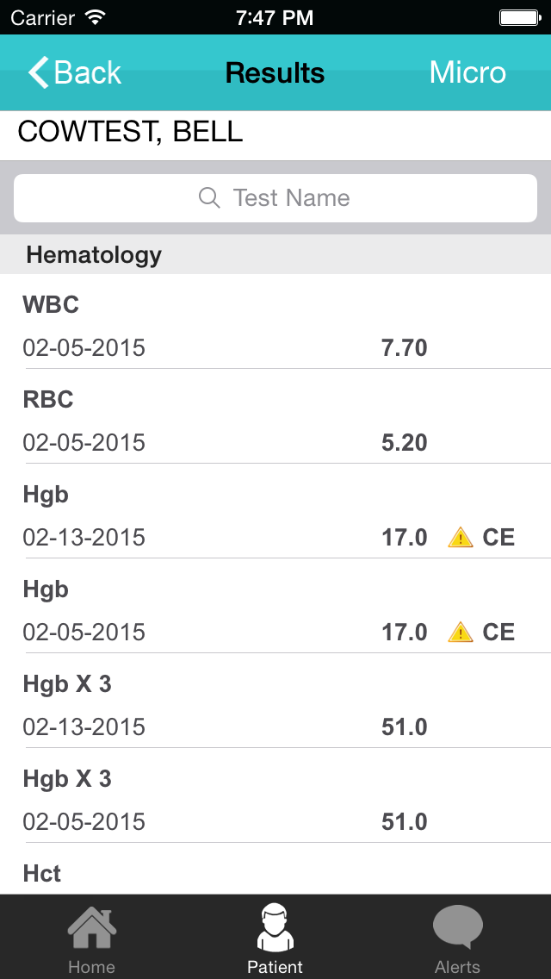Open the Micro results view

coord(467,72)
